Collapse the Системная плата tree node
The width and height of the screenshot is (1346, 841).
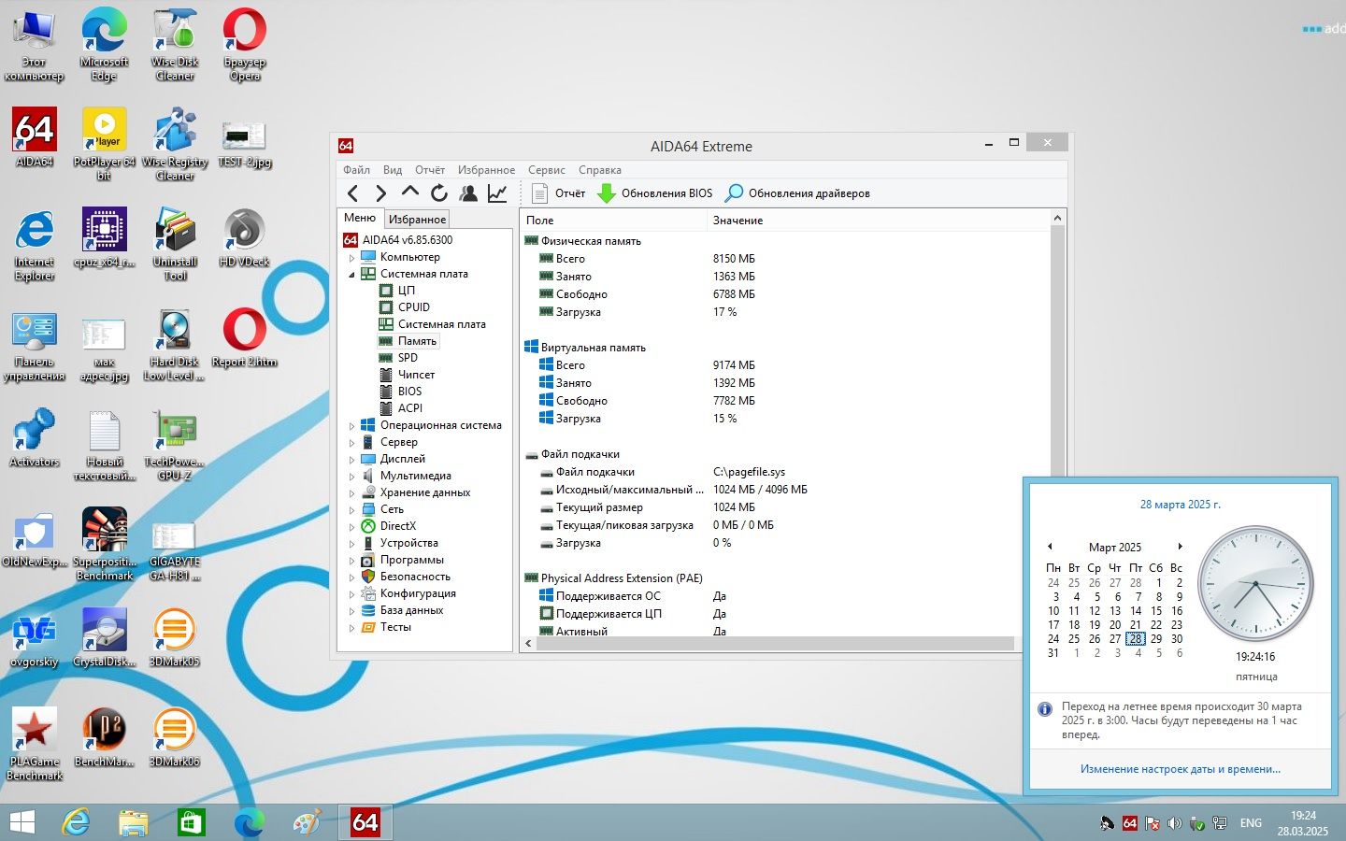(x=352, y=275)
